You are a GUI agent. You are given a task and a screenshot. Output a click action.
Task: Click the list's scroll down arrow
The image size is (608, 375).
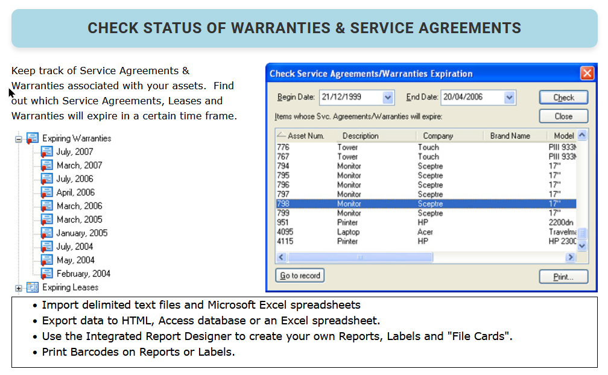[x=582, y=245]
